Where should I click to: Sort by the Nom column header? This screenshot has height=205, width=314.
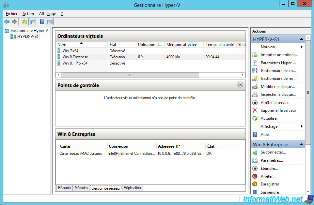82,44
